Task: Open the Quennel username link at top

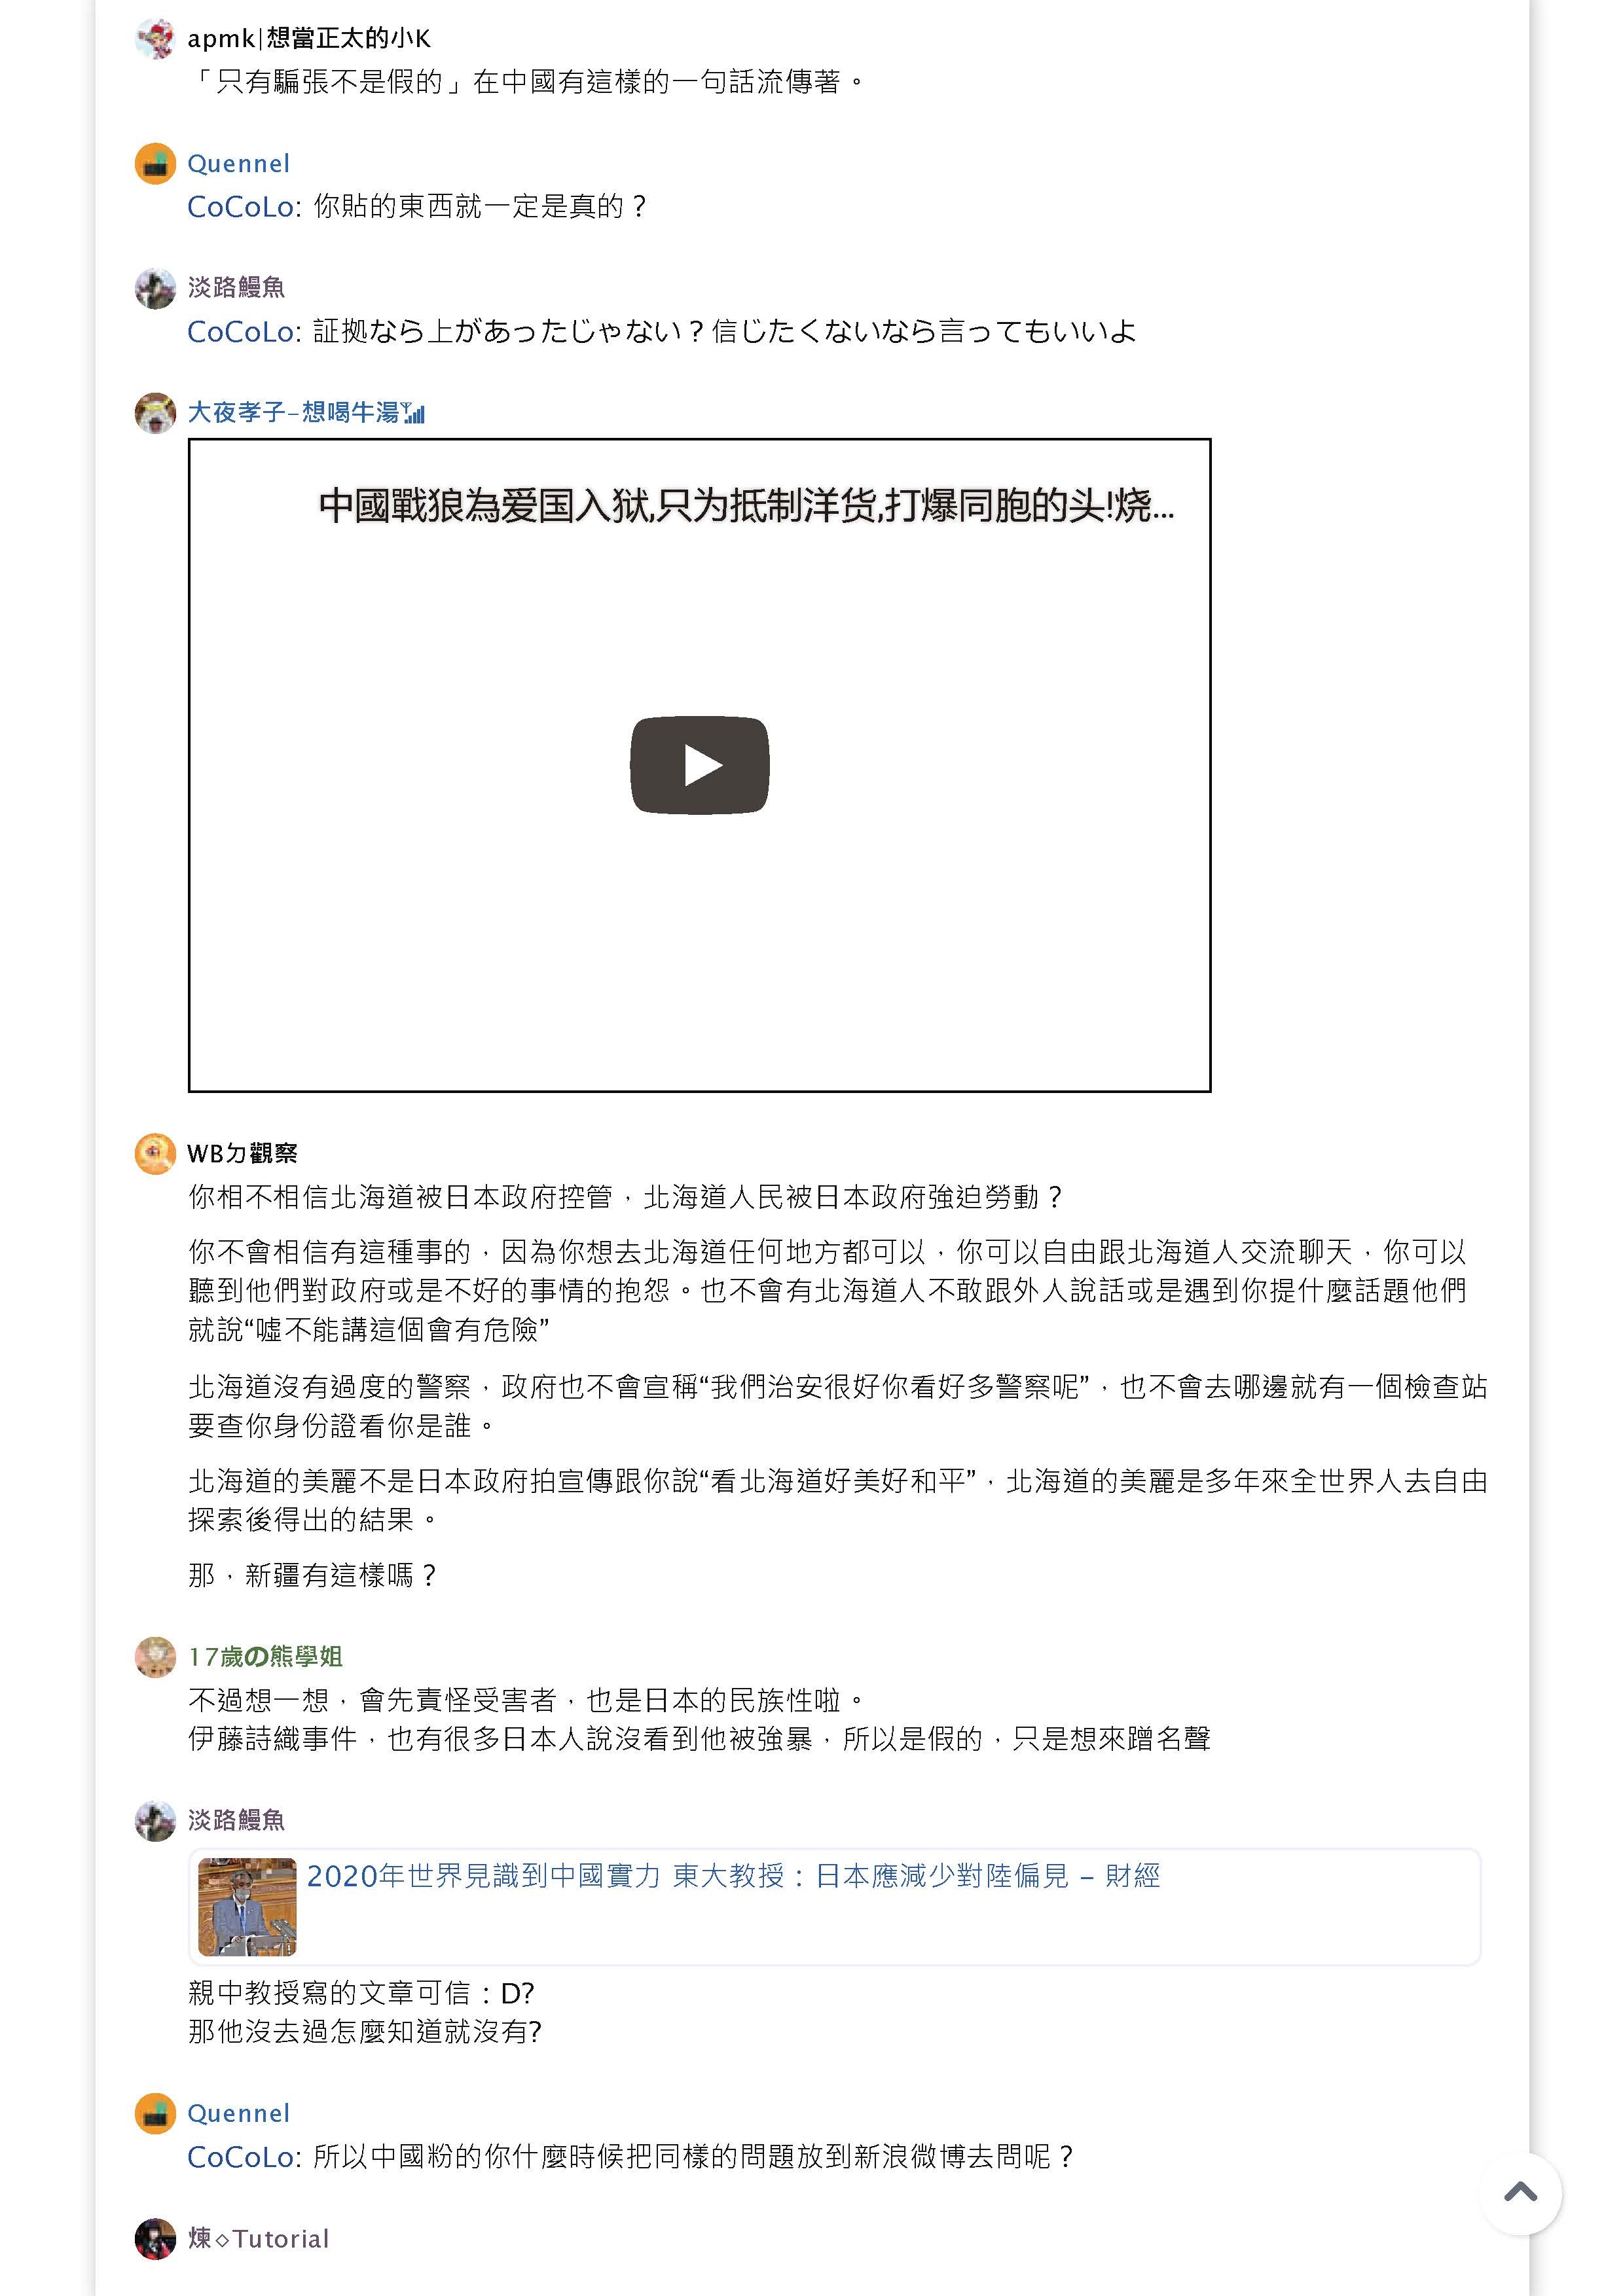Action: [239, 164]
